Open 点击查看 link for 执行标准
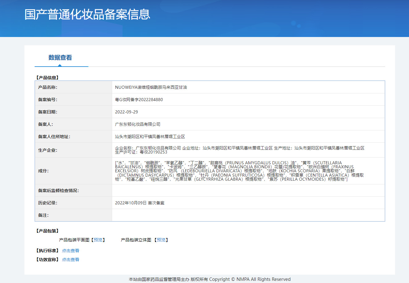 click(x=70, y=251)
